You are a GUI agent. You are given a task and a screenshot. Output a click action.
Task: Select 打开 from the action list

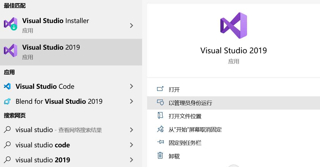(233, 90)
